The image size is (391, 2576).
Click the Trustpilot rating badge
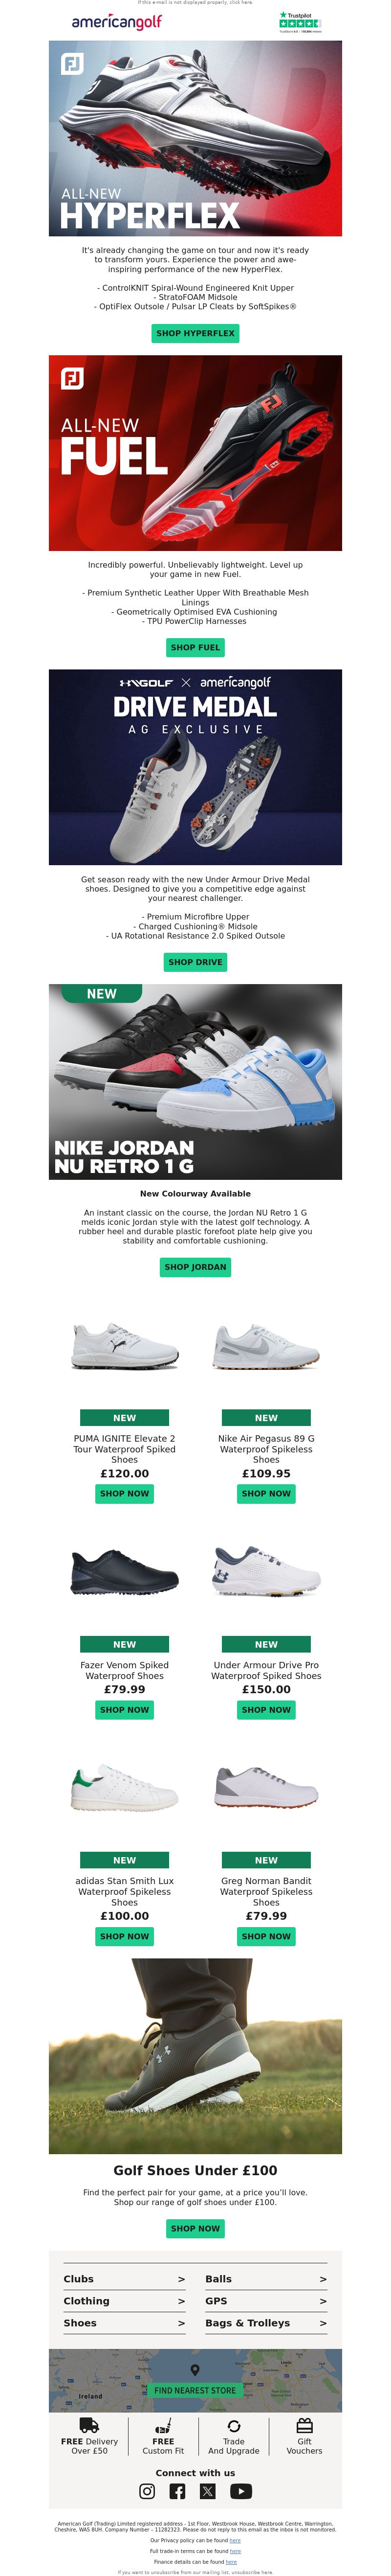tap(300, 22)
